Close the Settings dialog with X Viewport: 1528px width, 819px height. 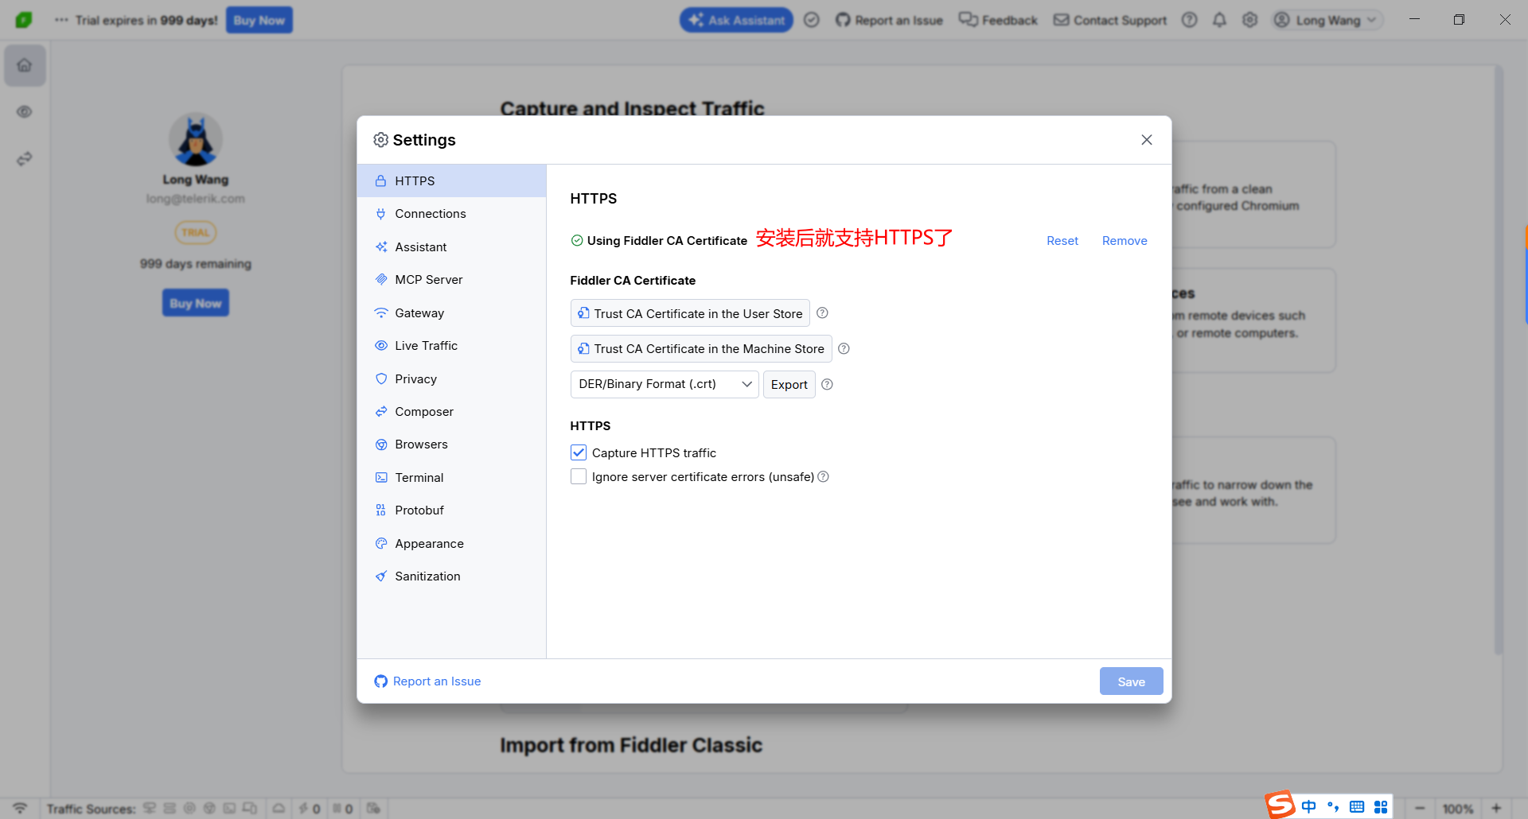(1146, 140)
